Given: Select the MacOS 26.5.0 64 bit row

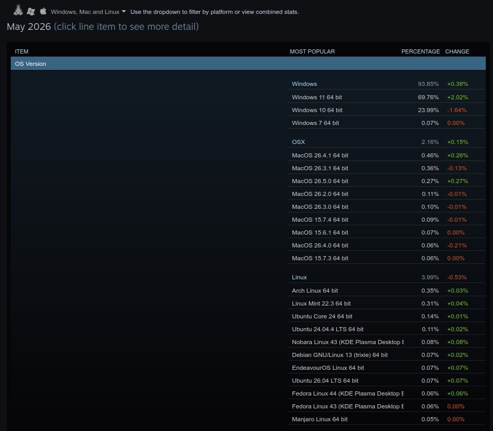Looking at the screenshot, I should pyautogui.click(x=387, y=181).
